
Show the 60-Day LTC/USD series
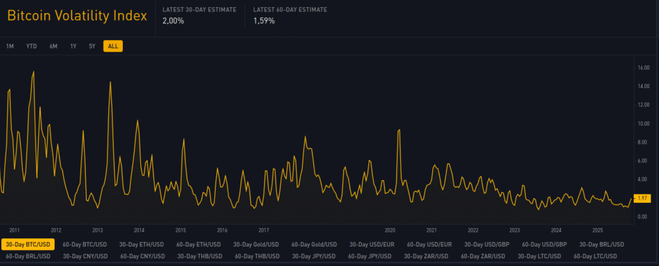pos(595,256)
